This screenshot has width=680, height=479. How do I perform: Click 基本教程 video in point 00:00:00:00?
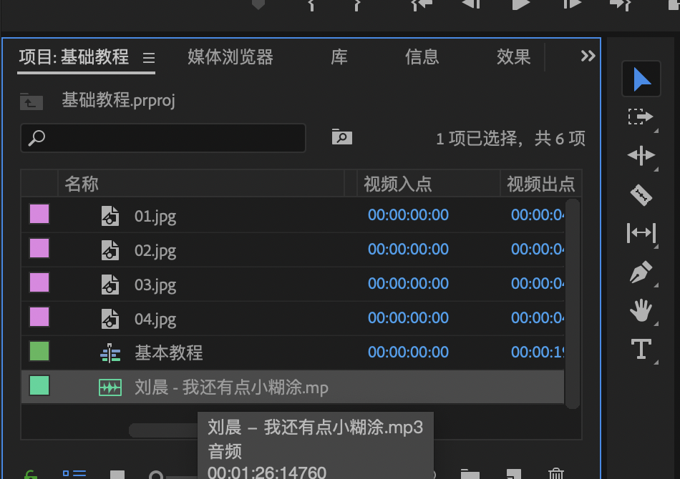point(408,352)
